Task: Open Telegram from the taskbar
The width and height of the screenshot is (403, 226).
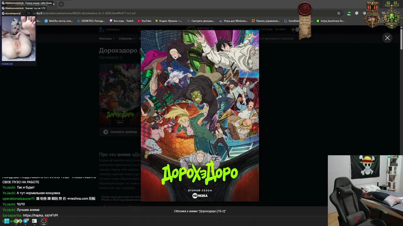Action: (x=26, y=221)
